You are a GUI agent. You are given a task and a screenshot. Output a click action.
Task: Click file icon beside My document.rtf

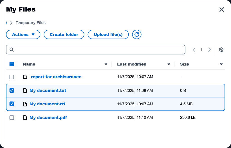(x=25, y=104)
